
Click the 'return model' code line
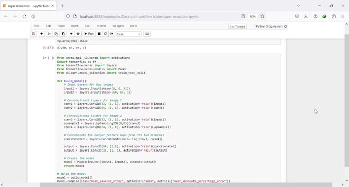(74, 166)
